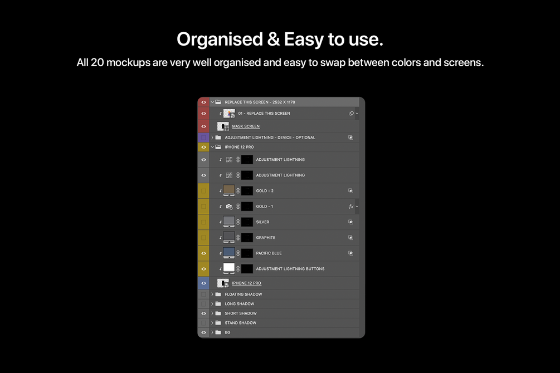The width and height of the screenshot is (560, 373).
Task: Click the smart filter icon on 01 - Replace This Screen
Action: [x=351, y=114]
